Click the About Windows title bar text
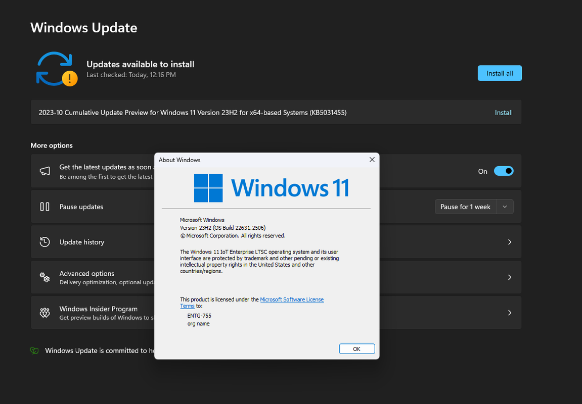The image size is (582, 404). [180, 160]
